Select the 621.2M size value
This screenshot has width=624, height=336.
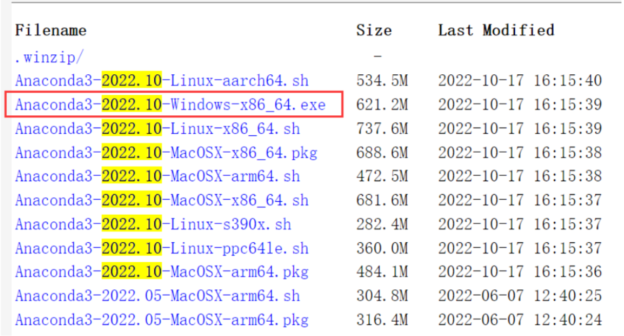pyautogui.click(x=382, y=105)
